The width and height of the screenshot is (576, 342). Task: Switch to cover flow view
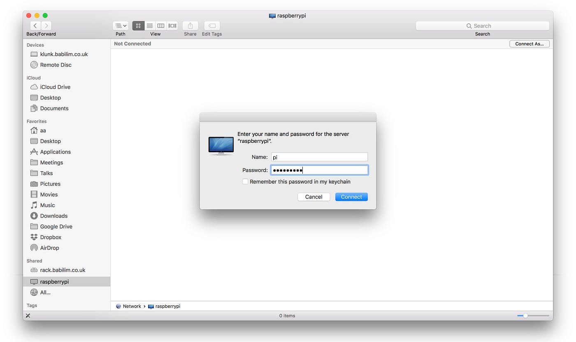[172, 26]
